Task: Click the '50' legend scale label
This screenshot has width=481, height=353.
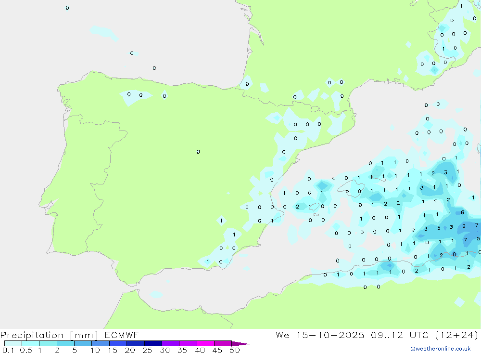Action: (234, 350)
